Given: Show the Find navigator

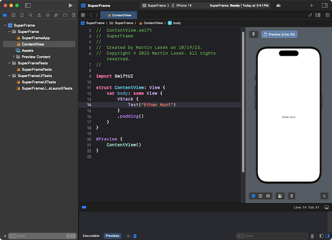Looking at the screenshot, I should (x=30, y=15).
